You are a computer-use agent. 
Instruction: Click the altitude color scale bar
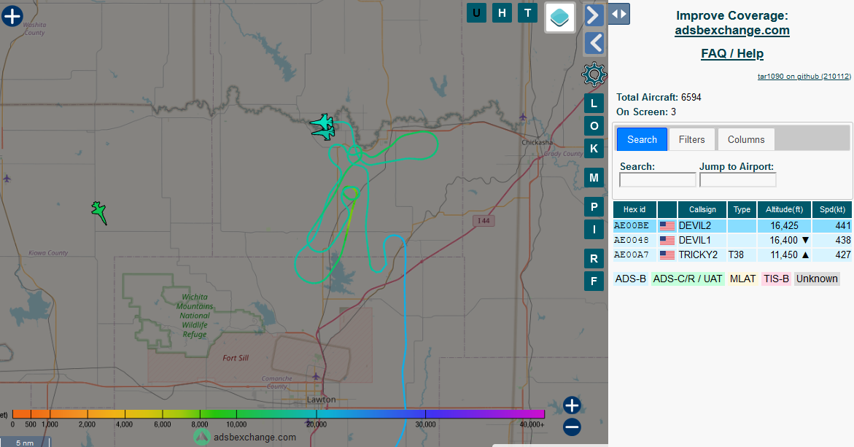click(x=278, y=413)
